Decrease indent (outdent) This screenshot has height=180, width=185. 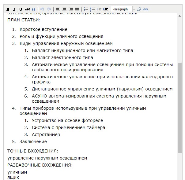pyautogui.click(x=99, y=9)
